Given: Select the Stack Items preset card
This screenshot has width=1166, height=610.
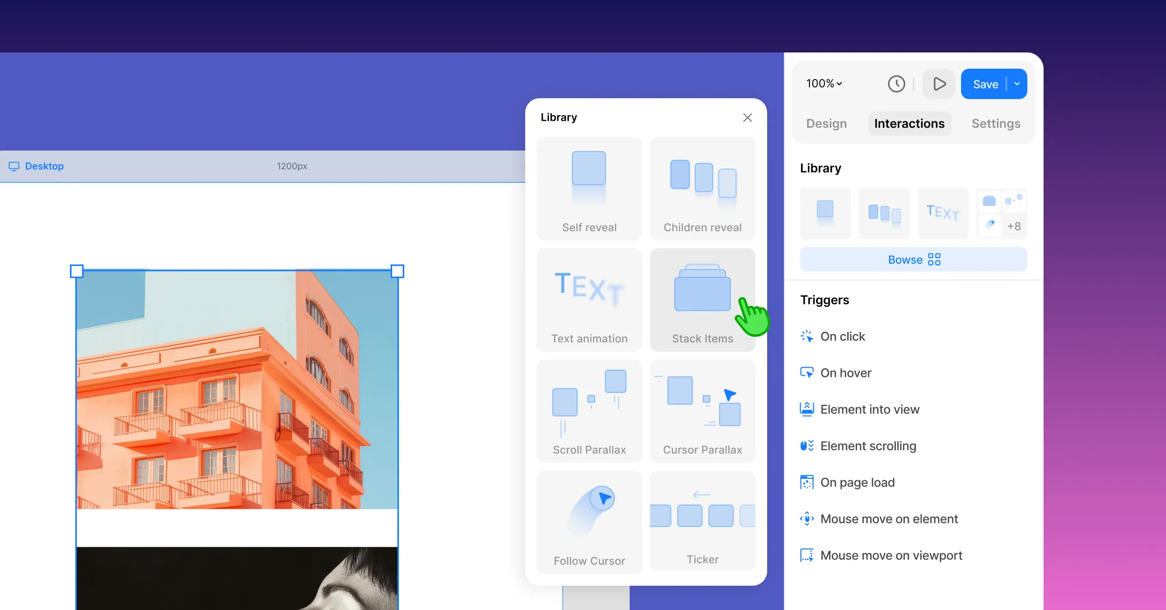Looking at the screenshot, I should coord(703,300).
